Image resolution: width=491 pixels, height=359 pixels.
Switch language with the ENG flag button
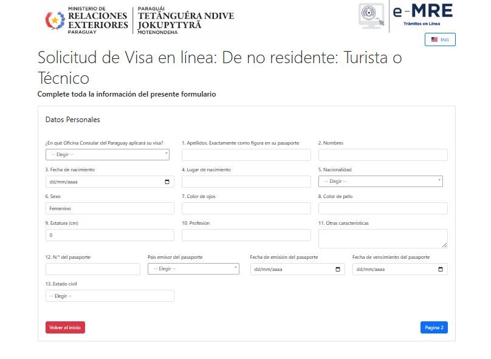click(440, 39)
